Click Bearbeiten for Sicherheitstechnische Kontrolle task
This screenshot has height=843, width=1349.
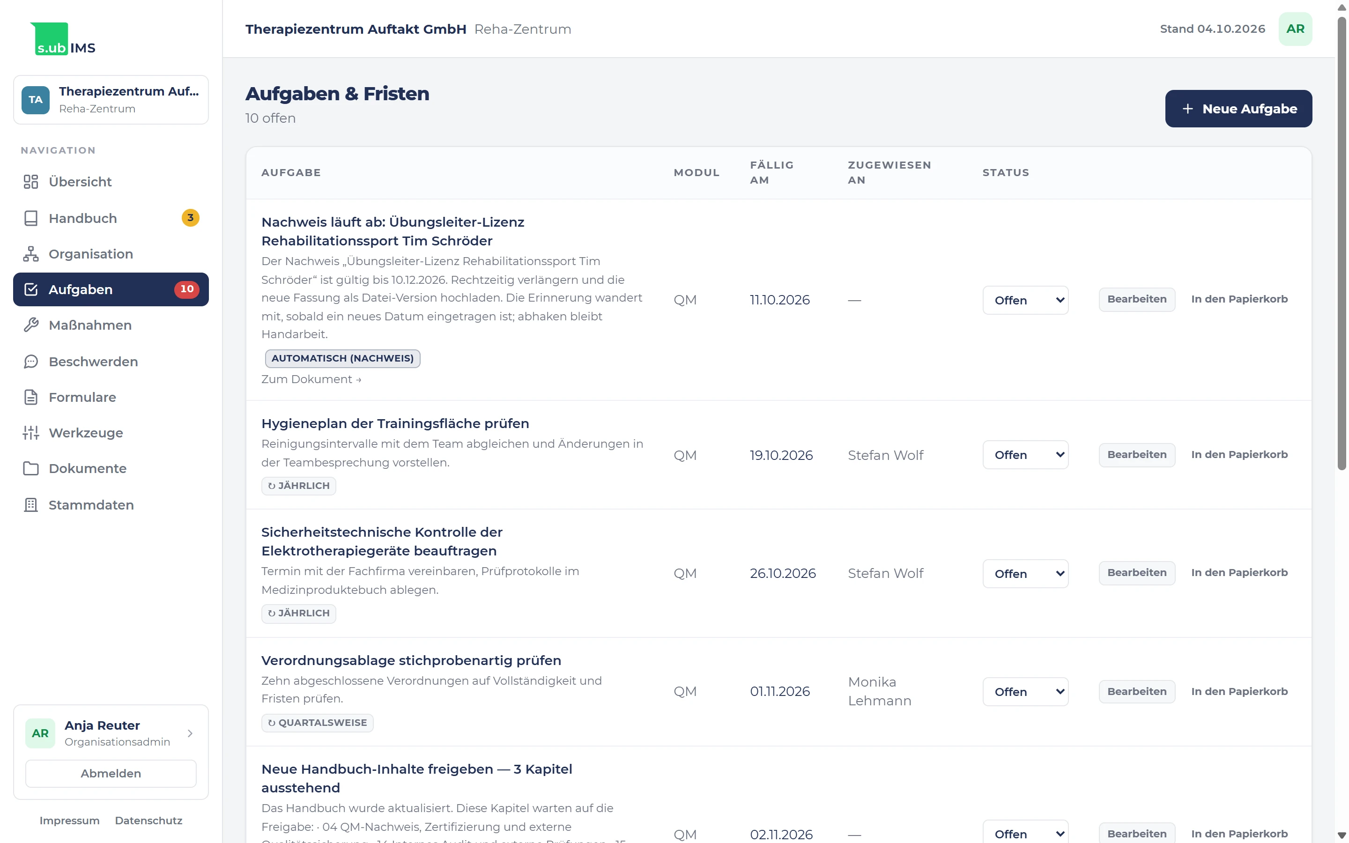click(1137, 573)
